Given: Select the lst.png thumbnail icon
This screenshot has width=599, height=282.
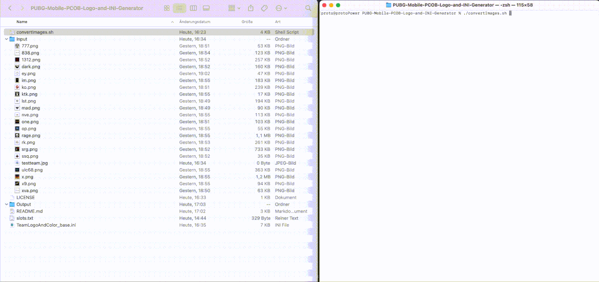Looking at the screenshot, I should pos(17,101).
